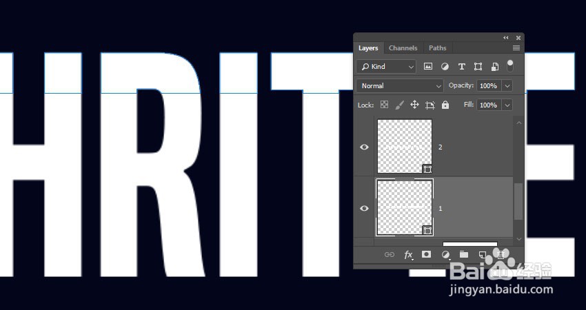This screenshot has width=586, height=310.
Task: Filter for type layers
Action: click(x=461, y=67)
